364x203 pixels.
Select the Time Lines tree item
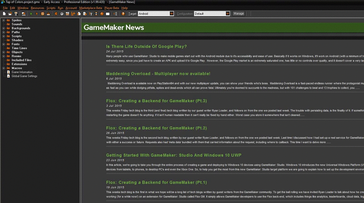click(x=19, y=48)
